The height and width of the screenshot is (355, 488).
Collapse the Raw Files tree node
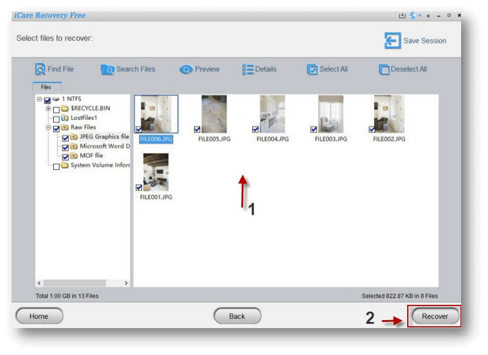[48, 127]
